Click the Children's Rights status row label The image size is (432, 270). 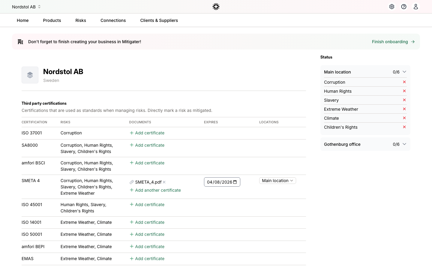[x=341, y=127]
